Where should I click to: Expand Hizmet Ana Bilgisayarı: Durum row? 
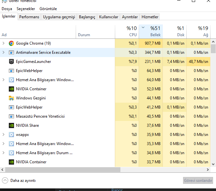4,153
